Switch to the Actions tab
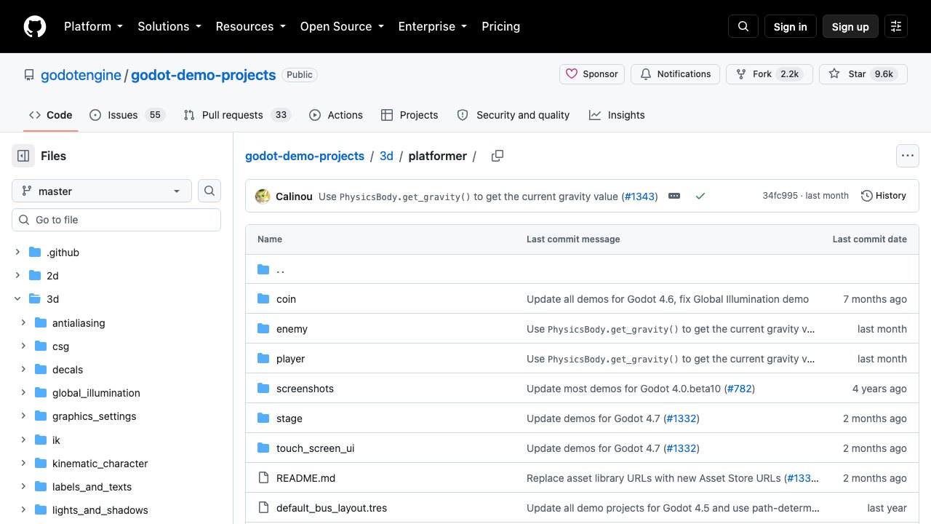This screenshot has height=524, width=931. pyautogui.click(x=336, y=115)
